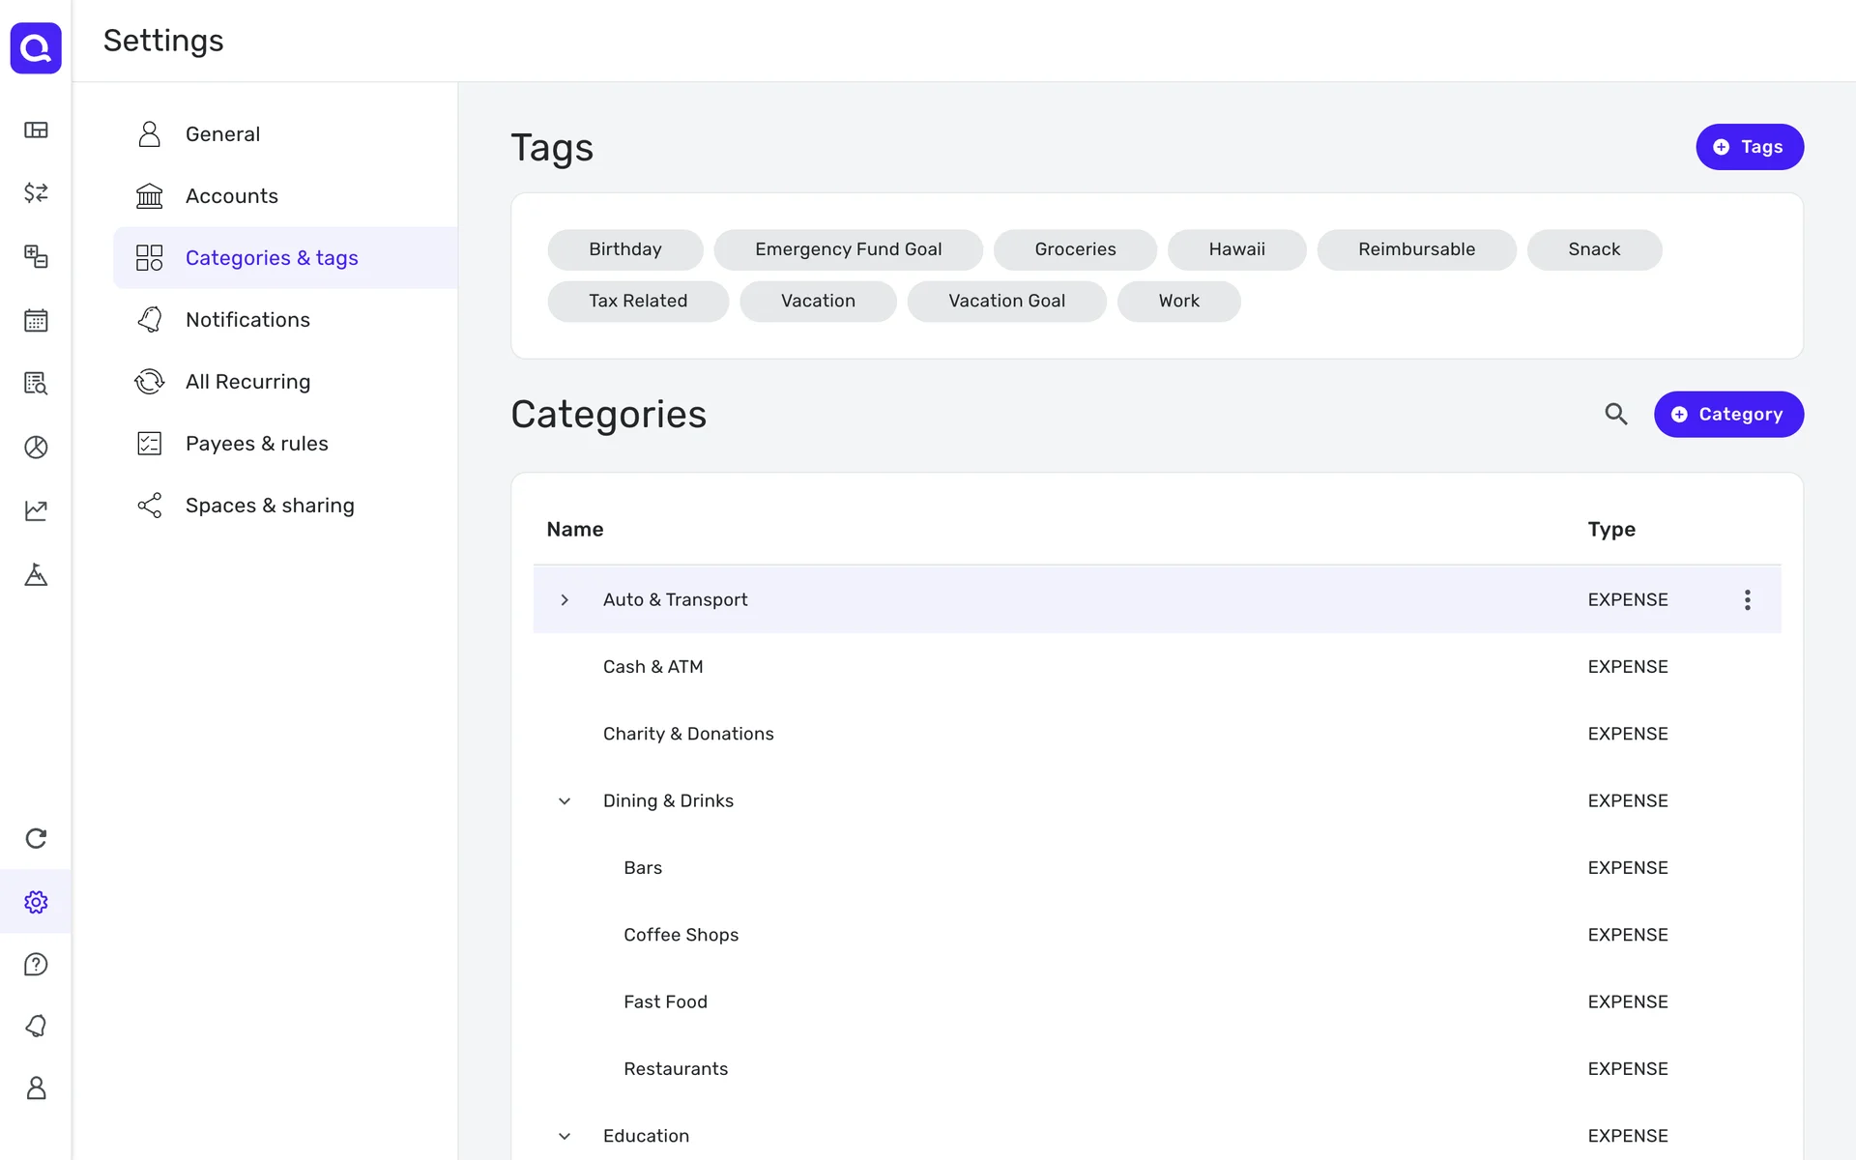This screenshot has width=1856, height=1160.
Task: Go to All Recurring settings section
Action: point(247,381)
